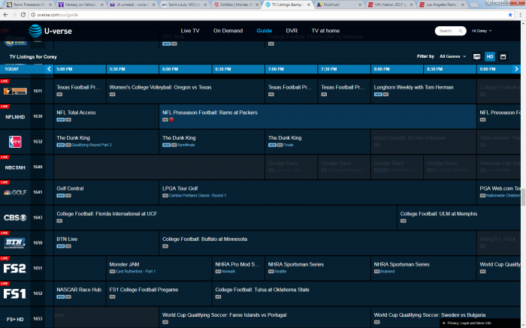Switch to the Saint Louis, MO tab
The image size is (526, 328).
[x=183, y=5]
